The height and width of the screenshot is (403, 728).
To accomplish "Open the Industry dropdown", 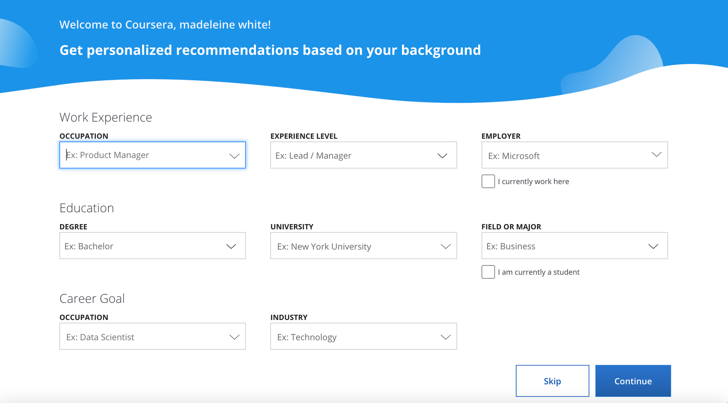I will click(445, 337).
